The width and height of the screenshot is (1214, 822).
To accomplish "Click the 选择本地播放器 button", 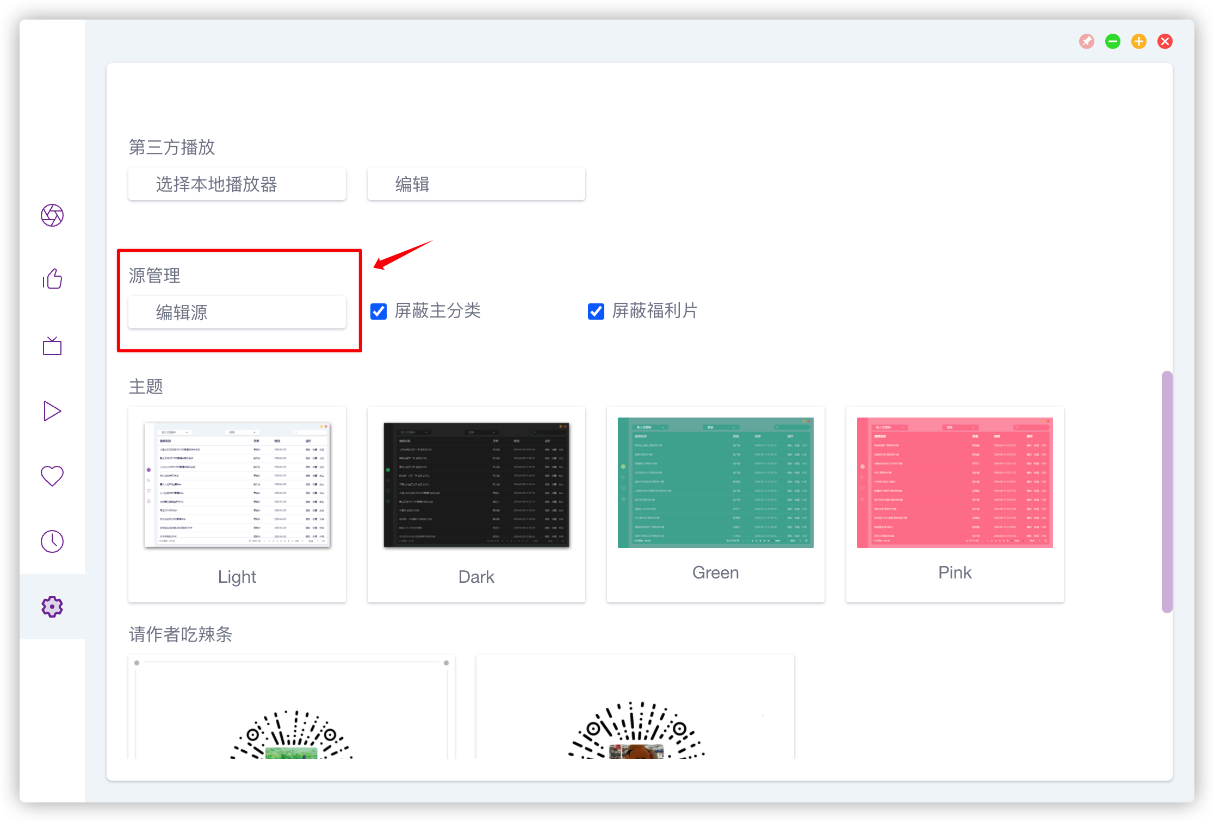I will pos(237,184).
